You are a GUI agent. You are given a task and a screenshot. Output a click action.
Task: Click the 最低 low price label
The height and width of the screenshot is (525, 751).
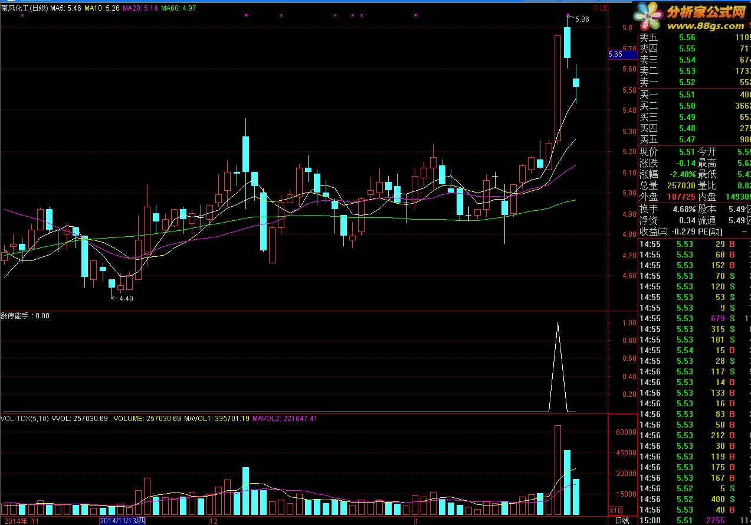point(707,174)
